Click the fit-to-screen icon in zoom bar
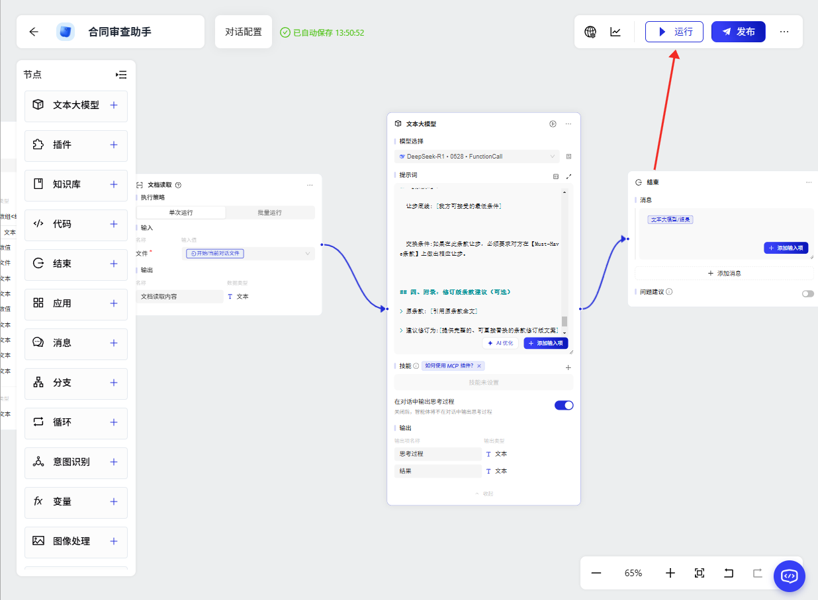 tap(700, 573)
